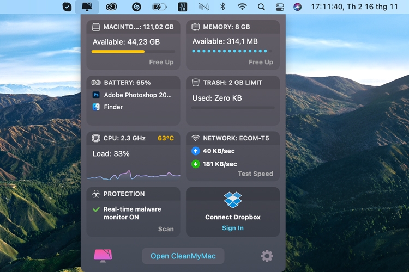Click the 'BATTERY: 65%' header
409x272 pixels.
coord(127,83)
